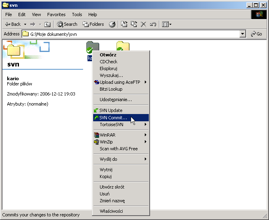The image size is (269, 220).
Task: Open the Help menu
Action: click(x=93, y=15)
